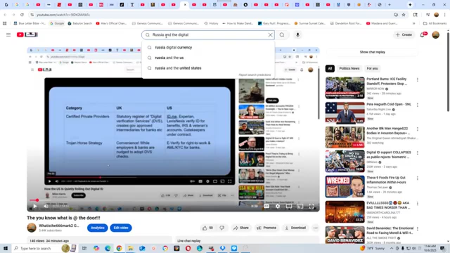Open Windows notification center
This screenshot has width=450, height=253.
coord(442,248)
